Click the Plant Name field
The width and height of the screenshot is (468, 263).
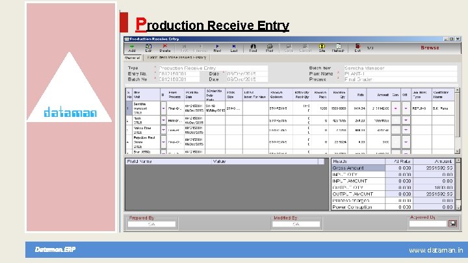400,73
